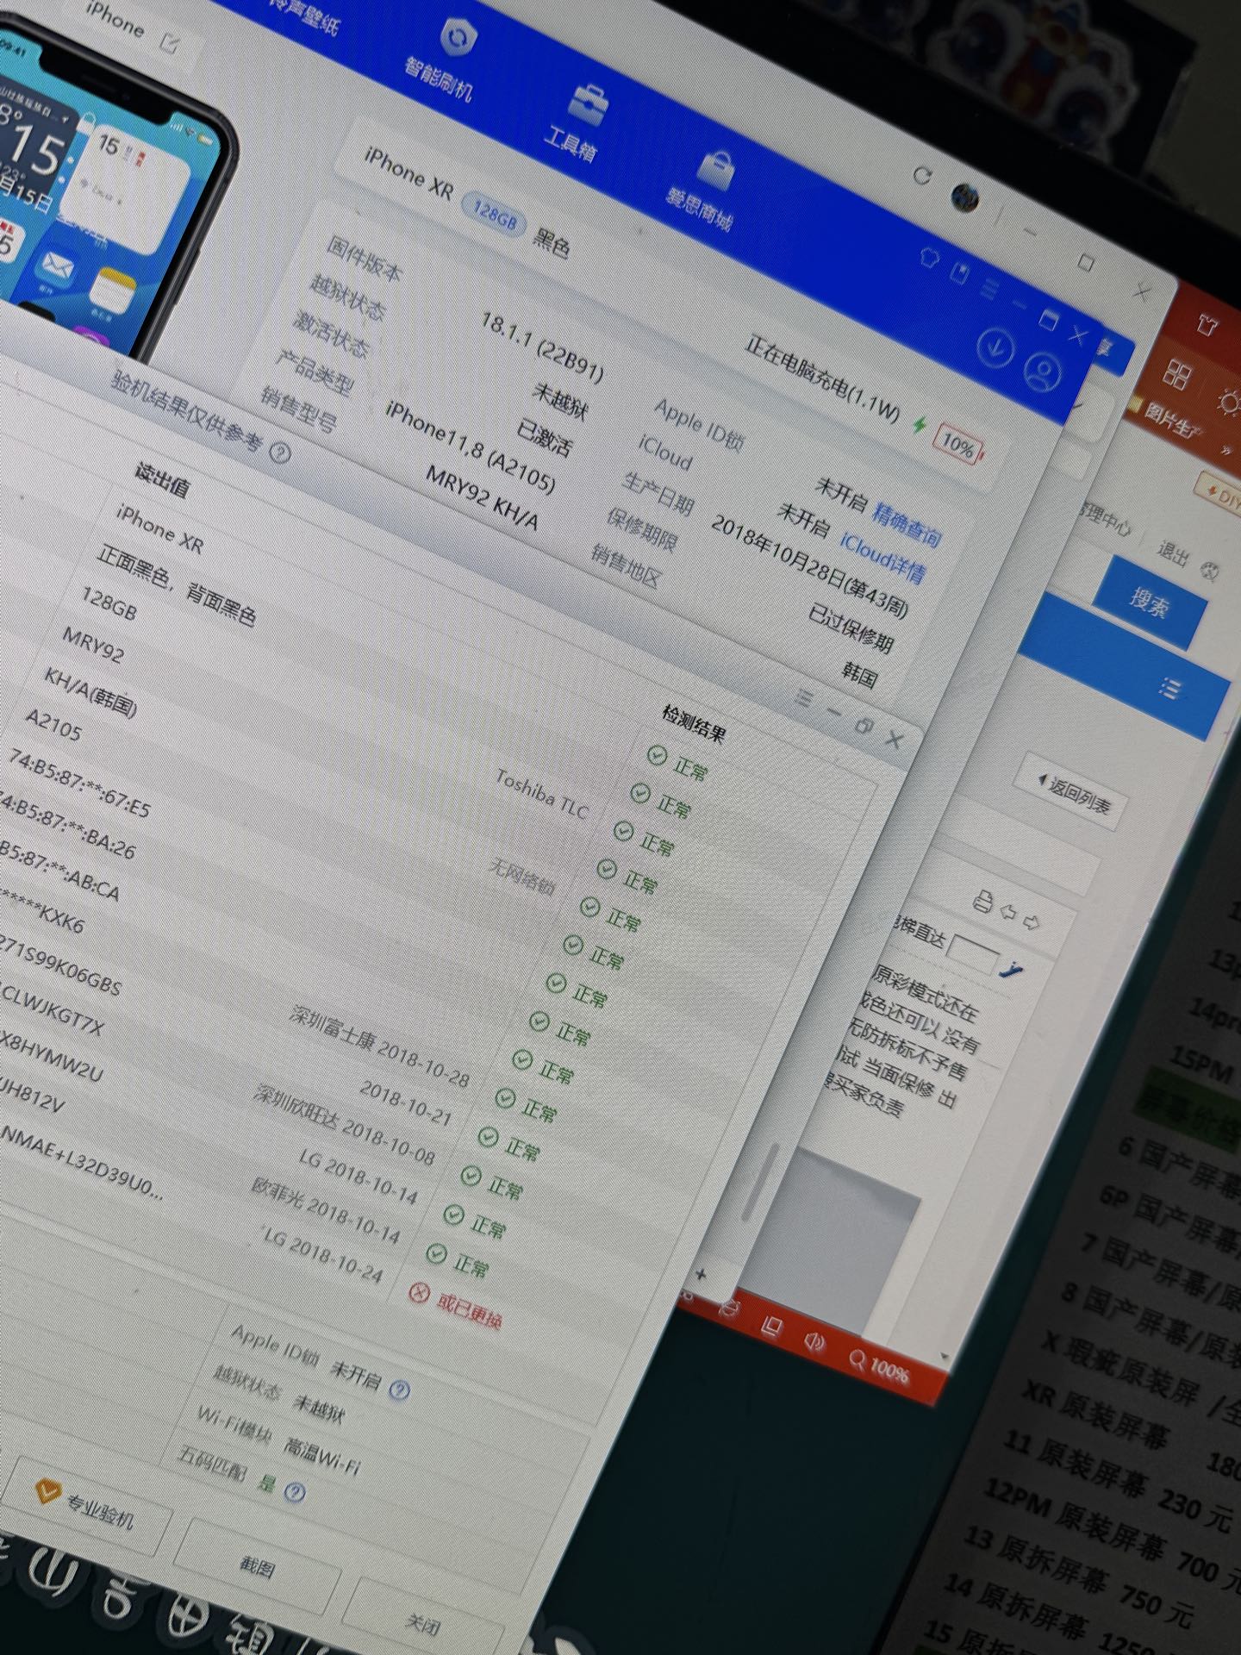Click the 100% zoom control in orange bar

click(x=879, y=1367)
